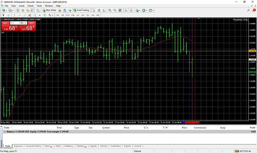
Task: Select the Text (A) tool
Action: click(x=39, y=15)
